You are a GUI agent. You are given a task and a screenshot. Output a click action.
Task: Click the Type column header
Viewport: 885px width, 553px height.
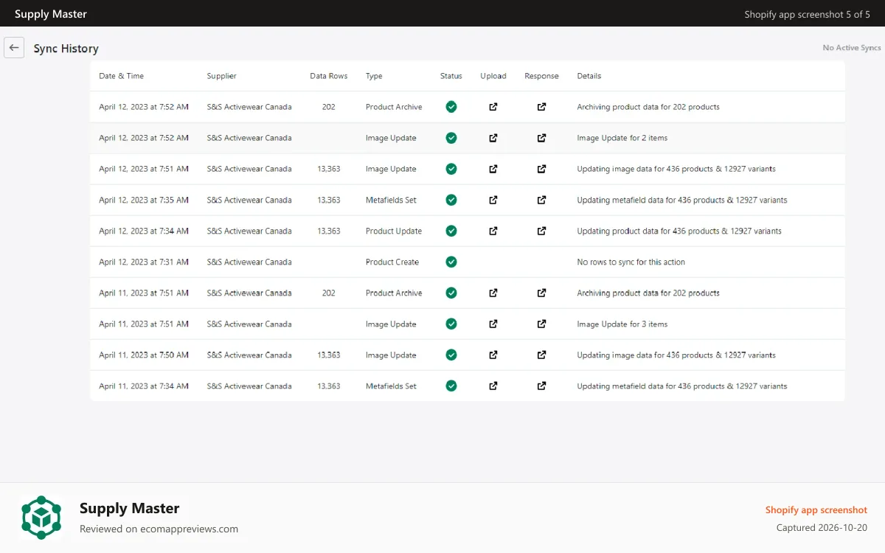tap(374, 76)
